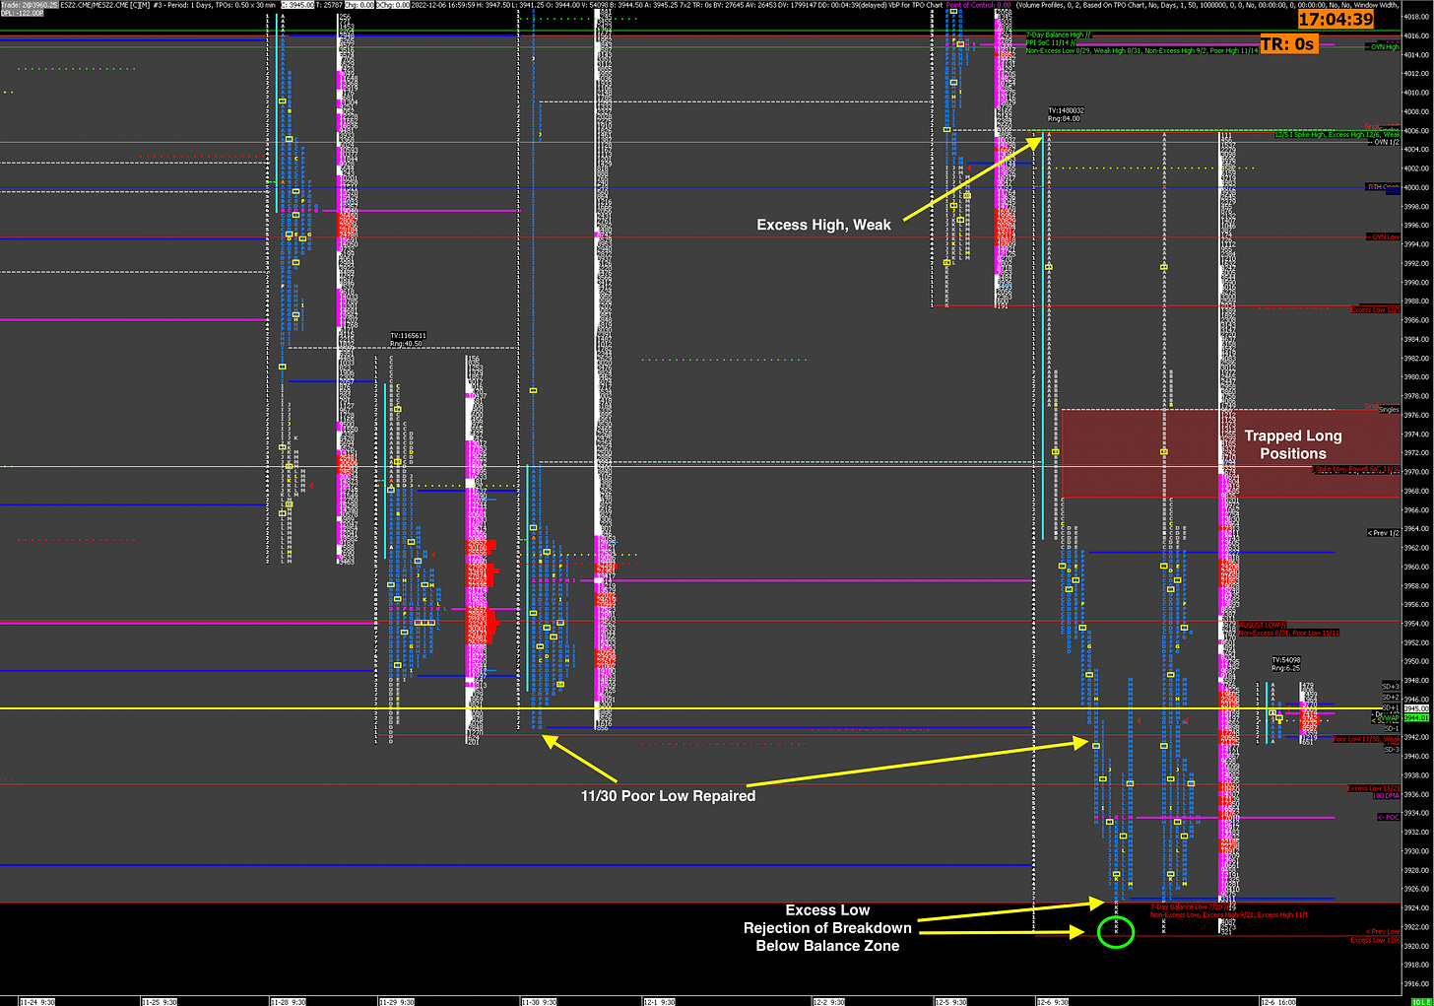Click the 3945.00 last price box
This screenshot has width=1434, height=1006.
click(1416, 708)
